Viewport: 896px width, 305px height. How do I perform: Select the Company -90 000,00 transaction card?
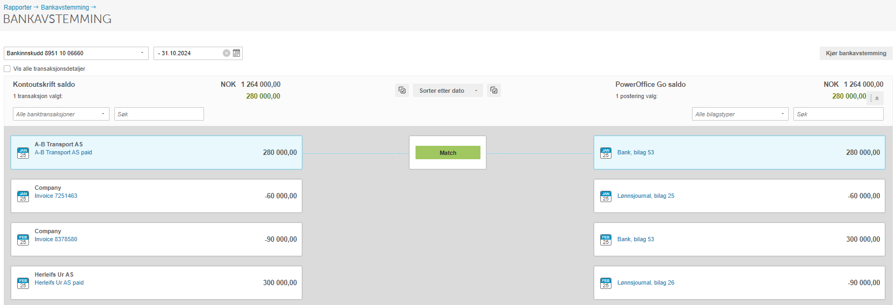tap(156, 239)
